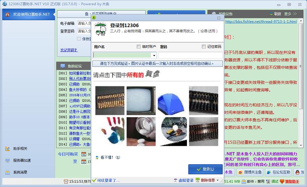Click the alarm clock icon in status bar
This screenshot has height=187, width=307.
tap(66, 181)
